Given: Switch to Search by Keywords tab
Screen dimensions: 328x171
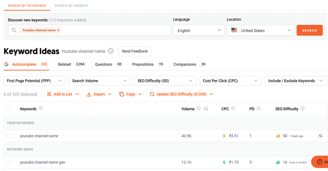Looking at the screenshot, I should [x=27, y=6].
